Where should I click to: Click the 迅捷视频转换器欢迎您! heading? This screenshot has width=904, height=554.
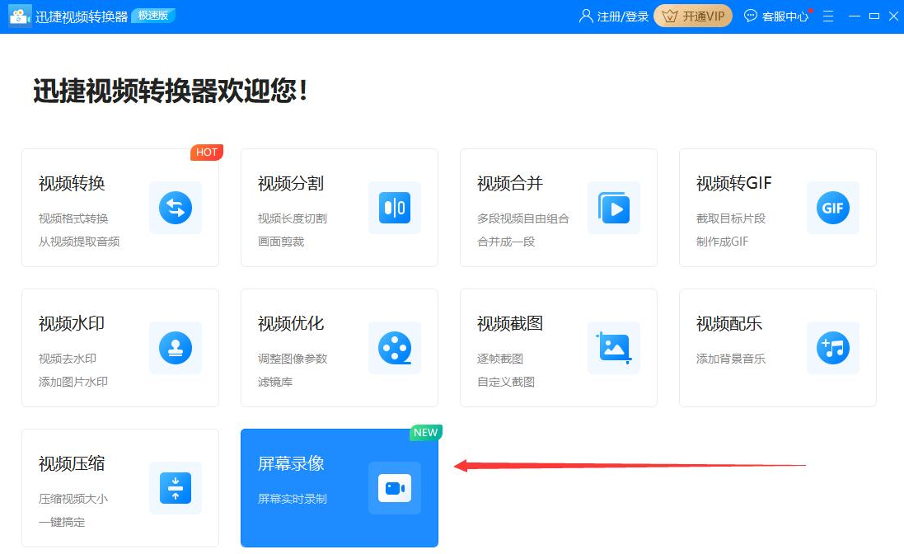(170, 91)
